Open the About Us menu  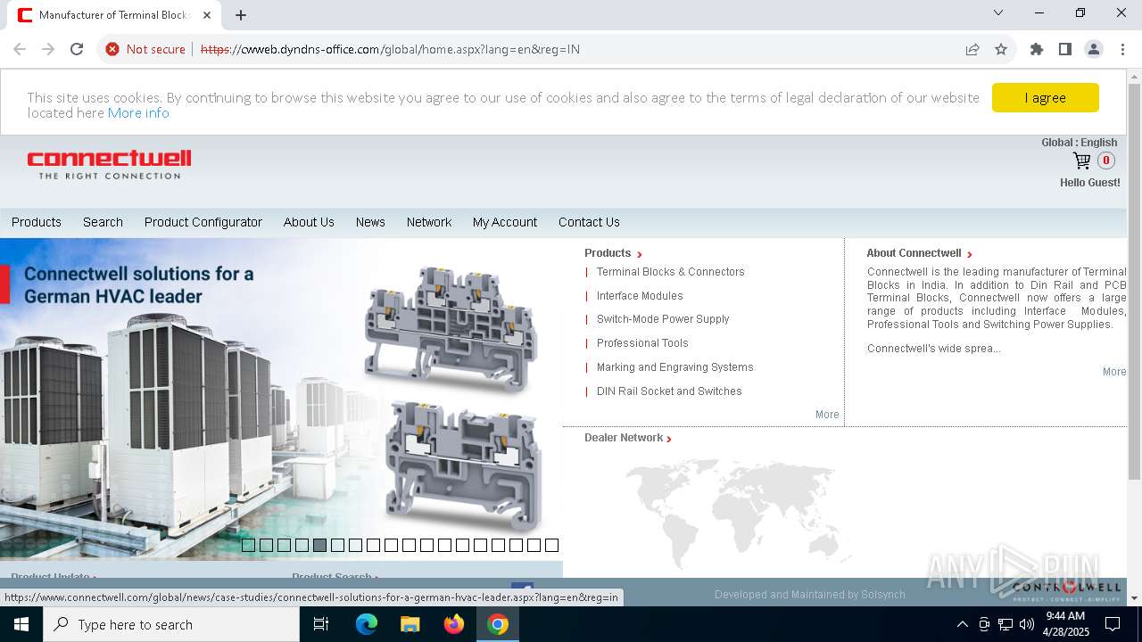click(309, 222)
